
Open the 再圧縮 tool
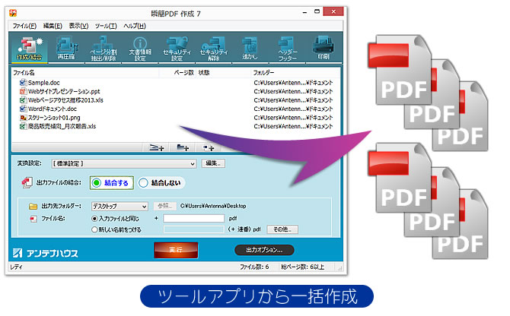(66, 49)
